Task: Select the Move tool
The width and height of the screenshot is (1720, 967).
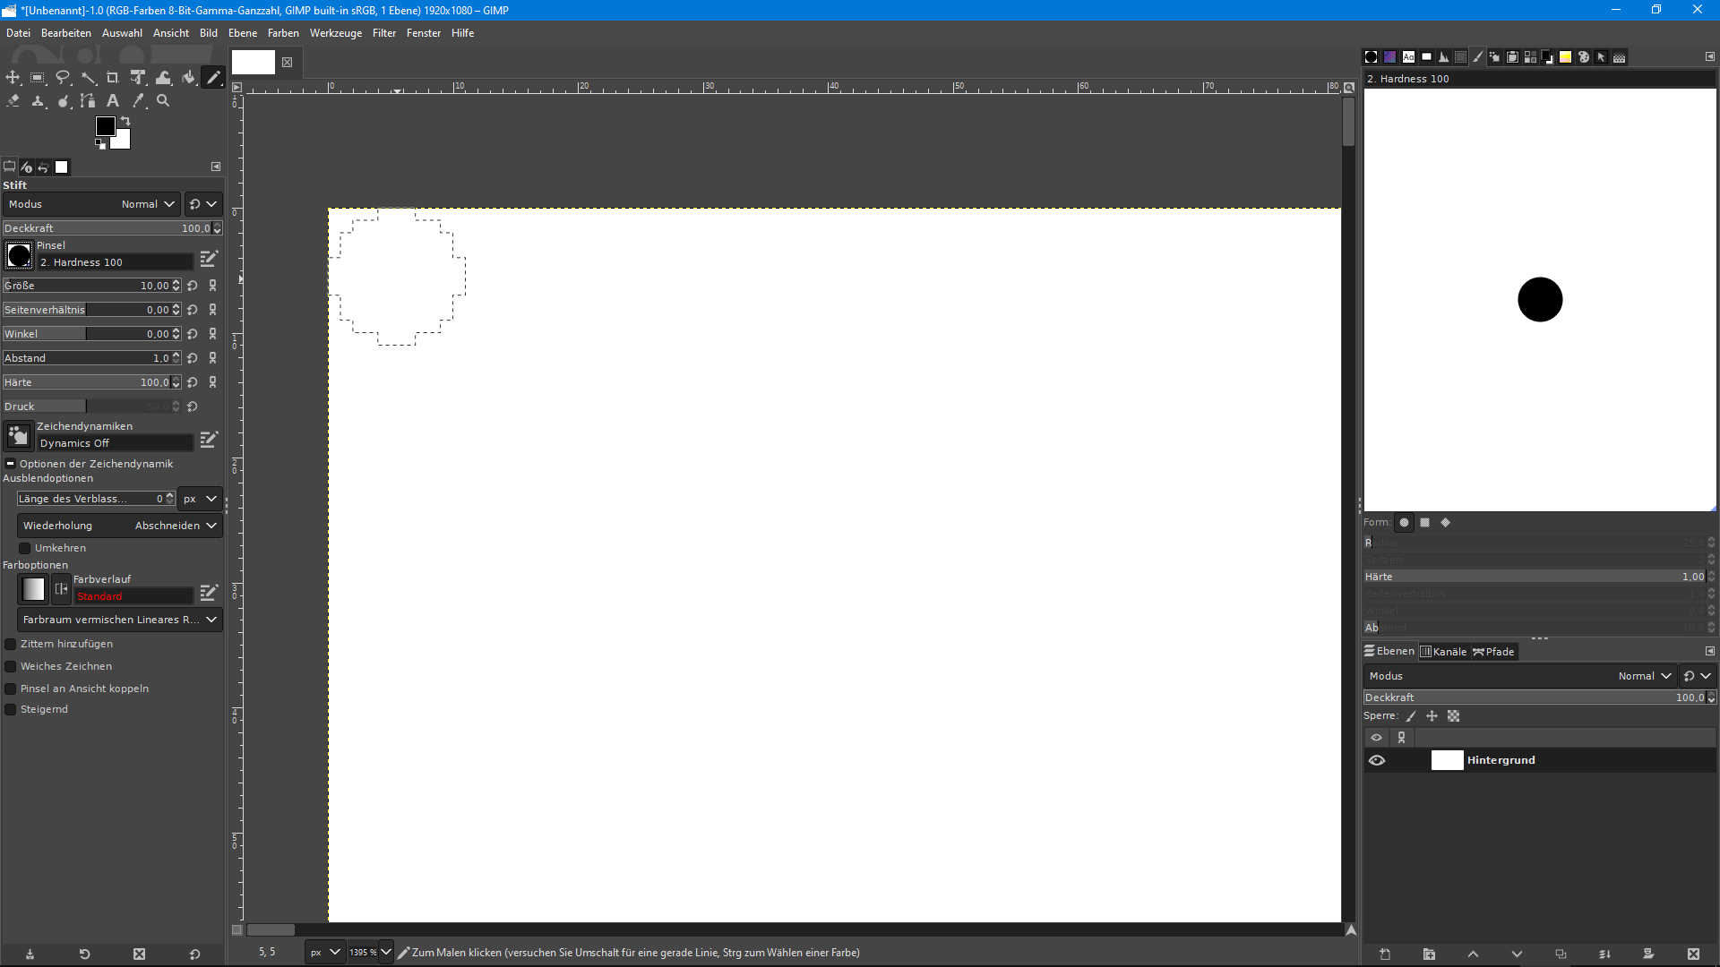Action: (13, 78)
